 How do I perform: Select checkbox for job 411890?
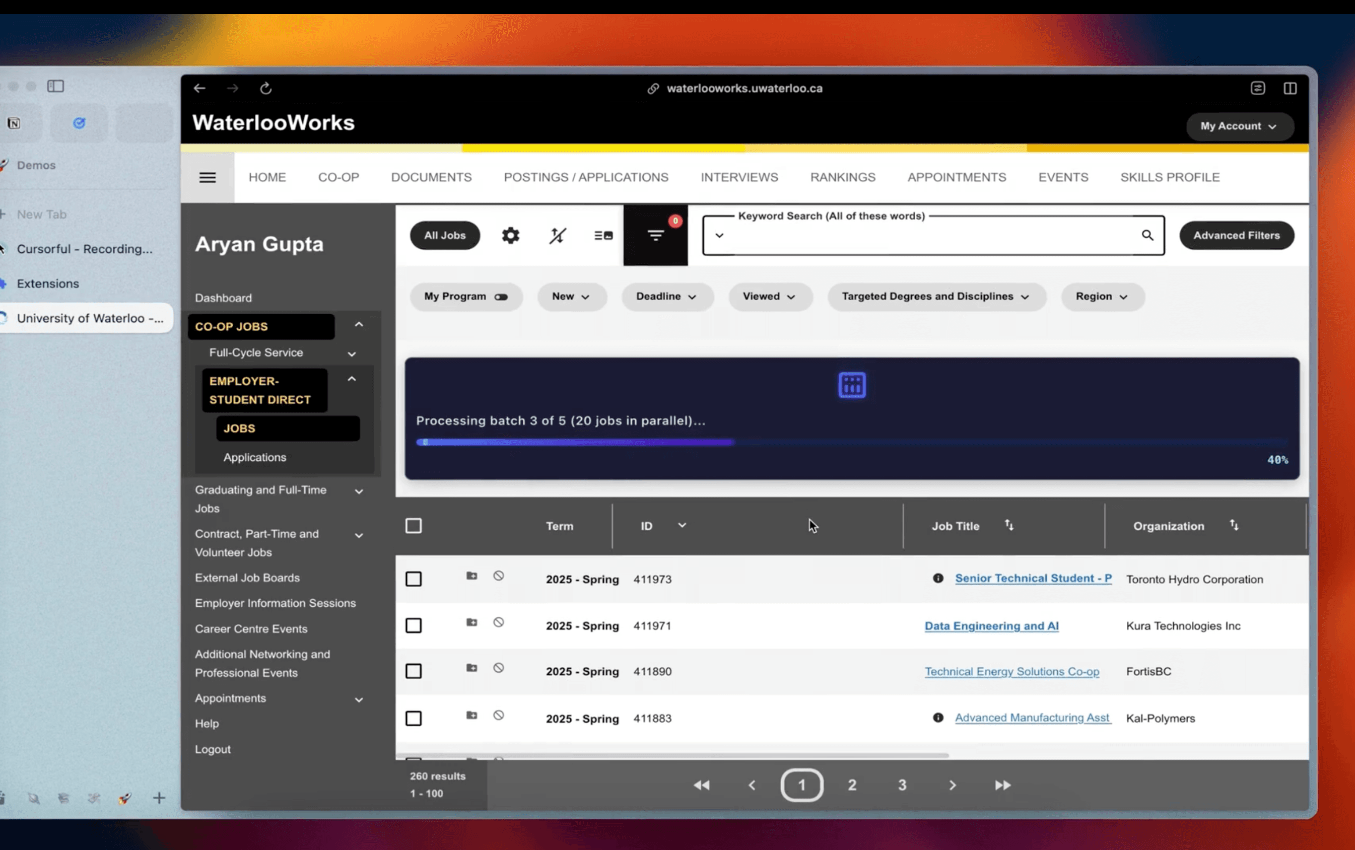413,671
